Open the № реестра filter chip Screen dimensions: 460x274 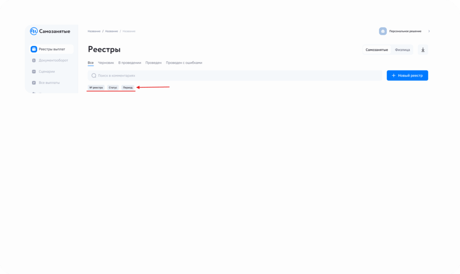tap(96, 87)
